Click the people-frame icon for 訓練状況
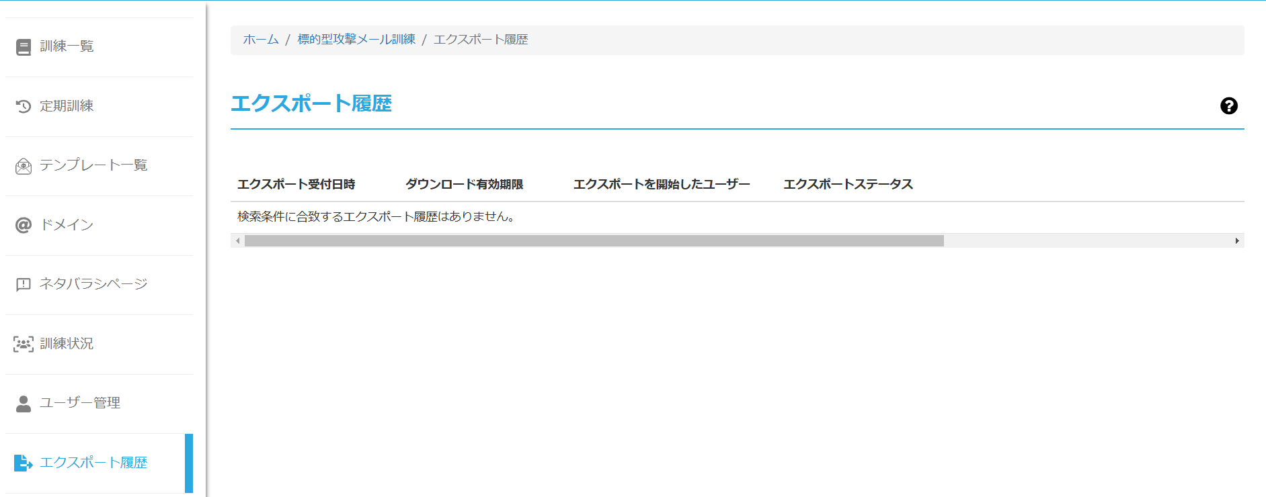 (24, 344)
